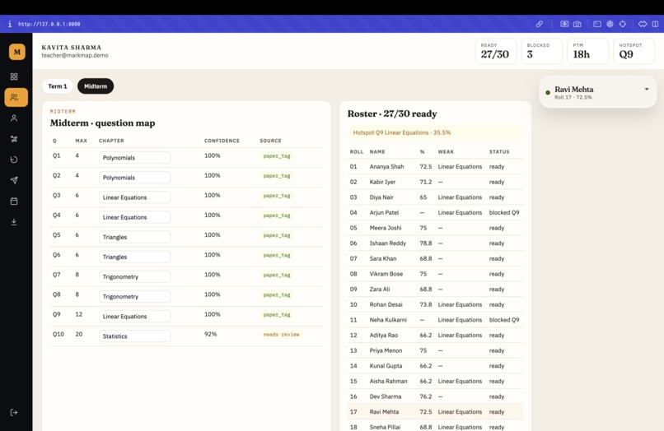Click the Q4 Linear Equations chapter field
The height and width of the screenshot is (431, 664).
[x=134, y=217]
